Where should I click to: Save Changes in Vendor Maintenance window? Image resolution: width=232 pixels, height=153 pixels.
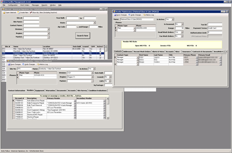120,15
